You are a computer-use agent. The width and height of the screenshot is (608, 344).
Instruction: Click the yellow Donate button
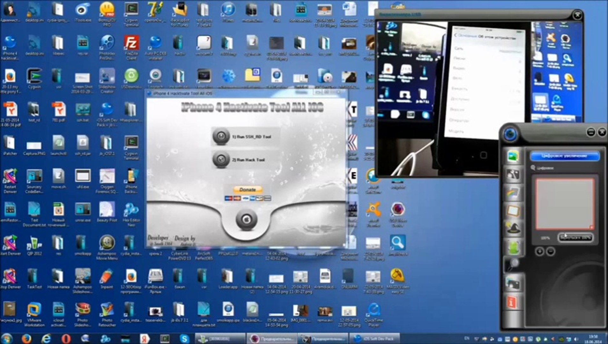click(248, 190)
